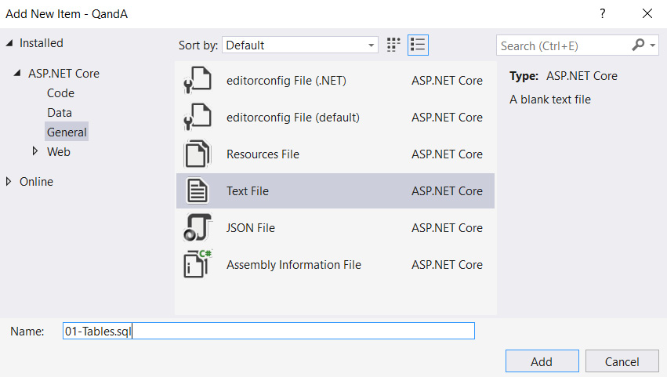Choose the Text File template
Viewport: 667px width, 377px height.
click(335, 190)
